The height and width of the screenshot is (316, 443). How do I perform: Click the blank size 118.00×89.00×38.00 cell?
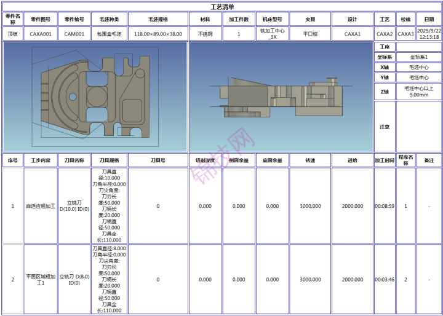click(x=158, y=34)
